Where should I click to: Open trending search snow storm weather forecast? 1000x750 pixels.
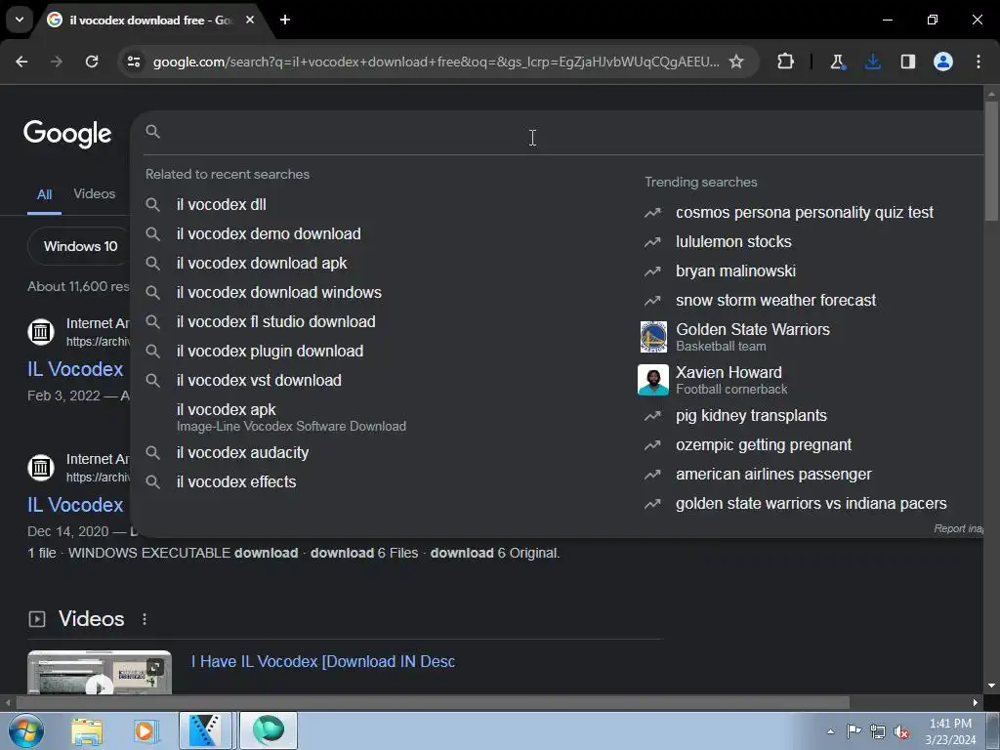pyautogui.click(x=775, y=301)
